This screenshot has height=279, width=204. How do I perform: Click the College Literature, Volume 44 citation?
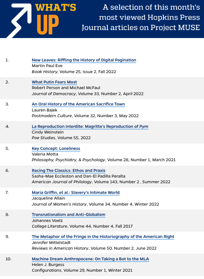(x=82, y=226)
